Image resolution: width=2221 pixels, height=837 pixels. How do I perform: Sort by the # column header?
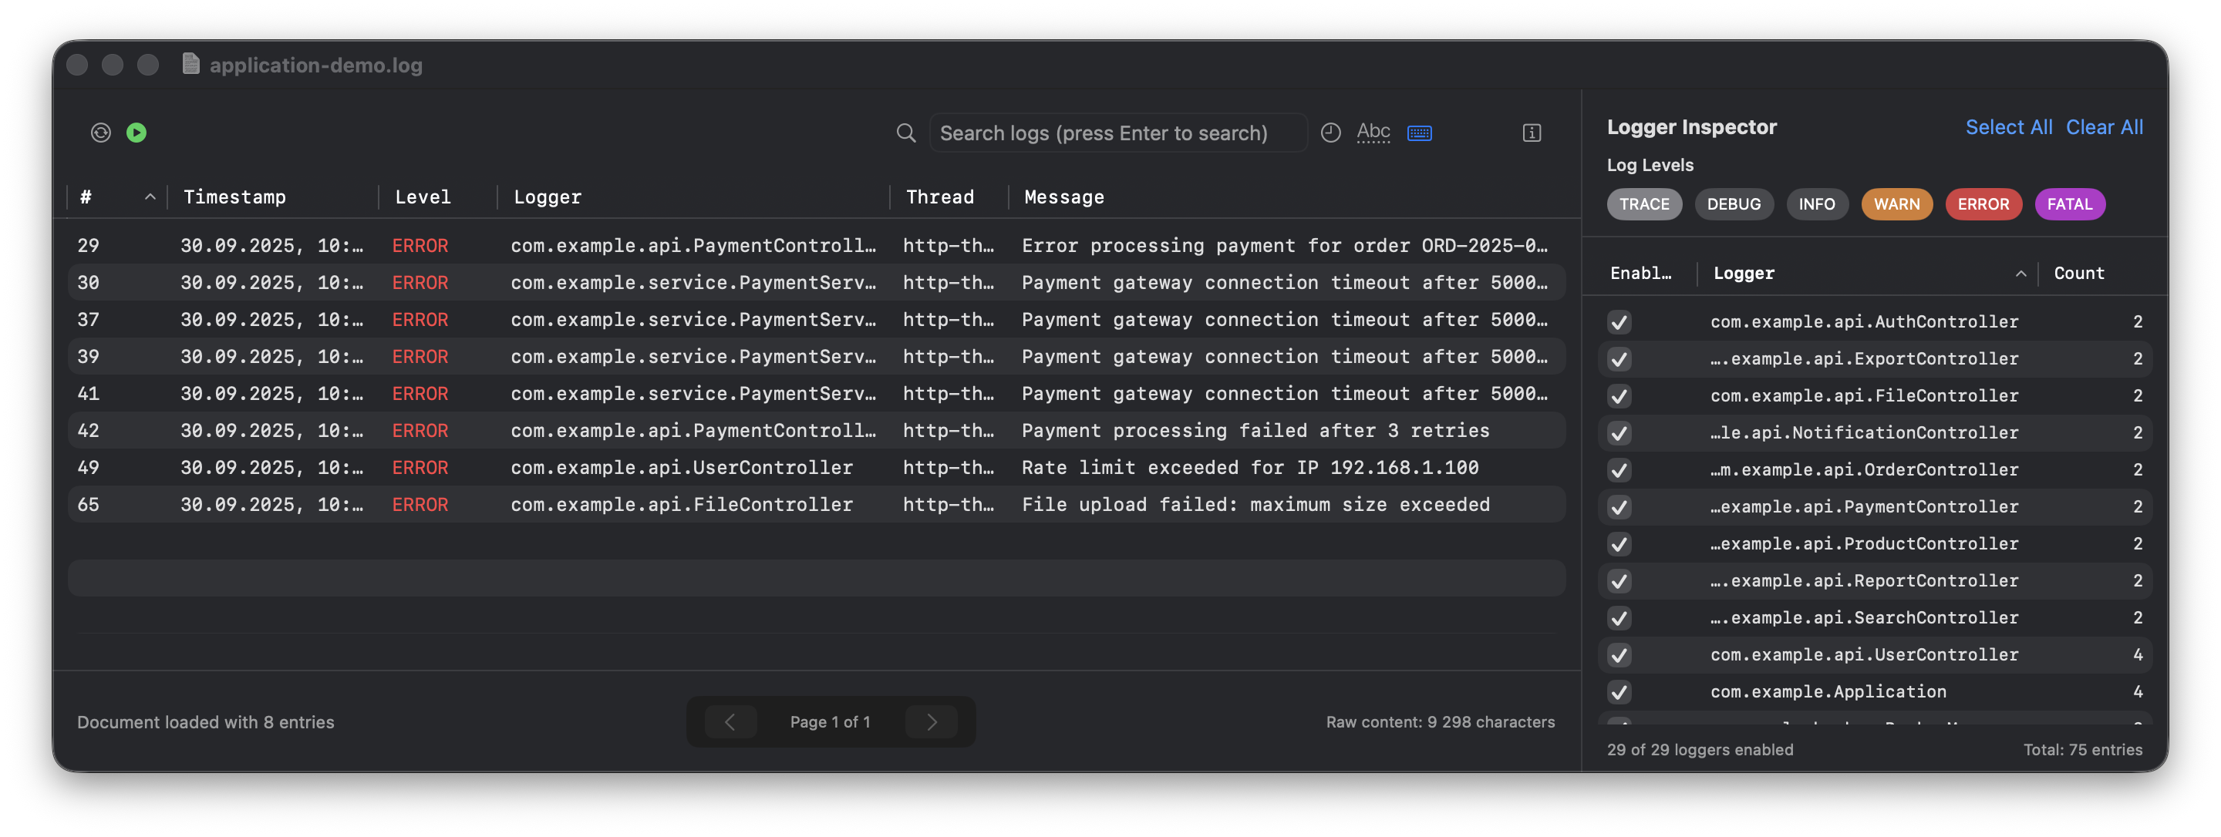[86, 197]
